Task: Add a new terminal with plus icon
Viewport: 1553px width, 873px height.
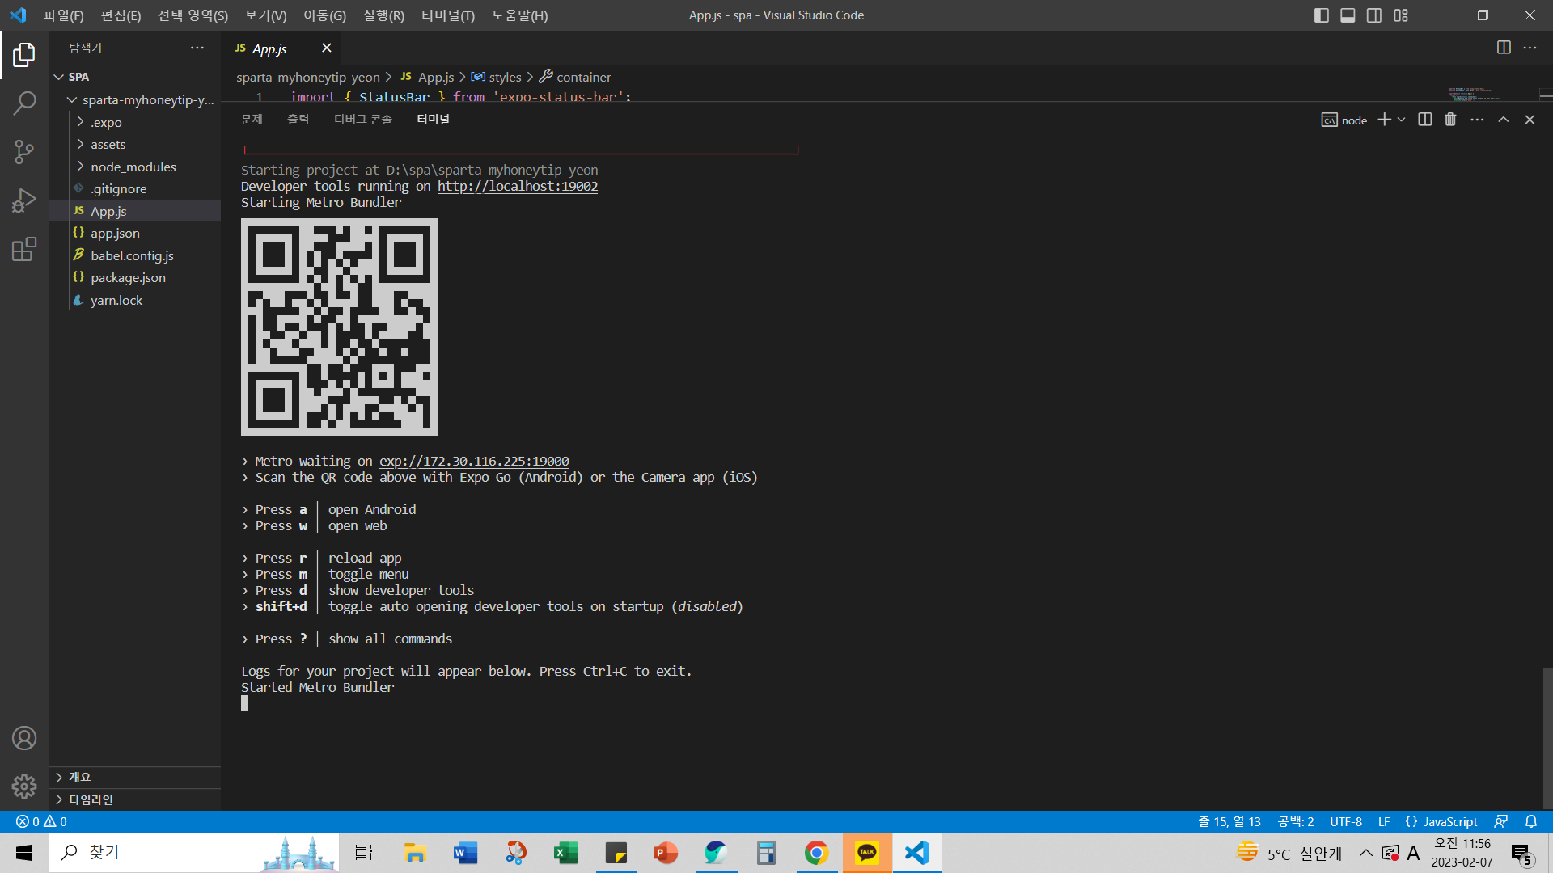Action: [1384, 120]
